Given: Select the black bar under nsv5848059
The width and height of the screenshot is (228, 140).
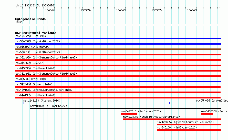Looking at the screenshot, I should click(x=126, y=108).
